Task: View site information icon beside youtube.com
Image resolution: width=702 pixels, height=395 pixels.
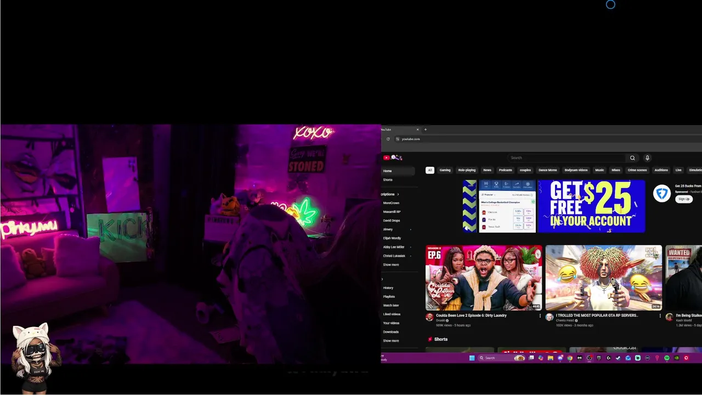Action: (x=397, y=139)
